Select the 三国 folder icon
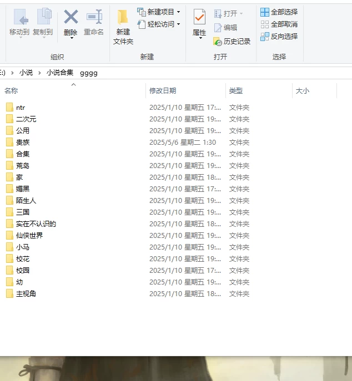Screen dimensions: 352x381 pos(9,212)
